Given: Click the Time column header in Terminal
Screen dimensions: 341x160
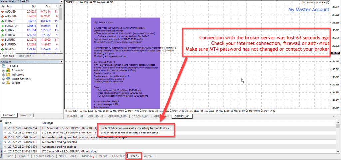Looking at the screenshot, I should click(x=22, y=123).
